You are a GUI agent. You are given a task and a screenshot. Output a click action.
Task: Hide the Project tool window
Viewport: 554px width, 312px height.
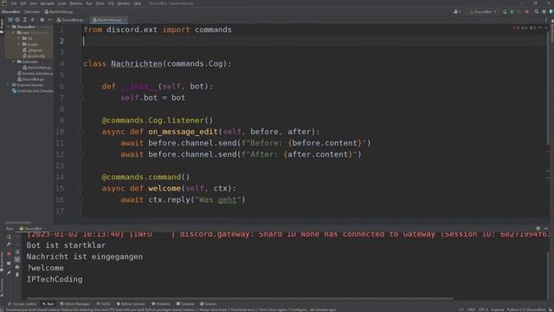(50, 20)
